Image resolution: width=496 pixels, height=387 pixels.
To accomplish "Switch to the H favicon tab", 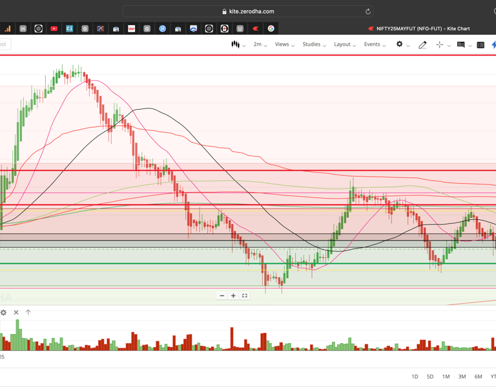I will 23,29.
